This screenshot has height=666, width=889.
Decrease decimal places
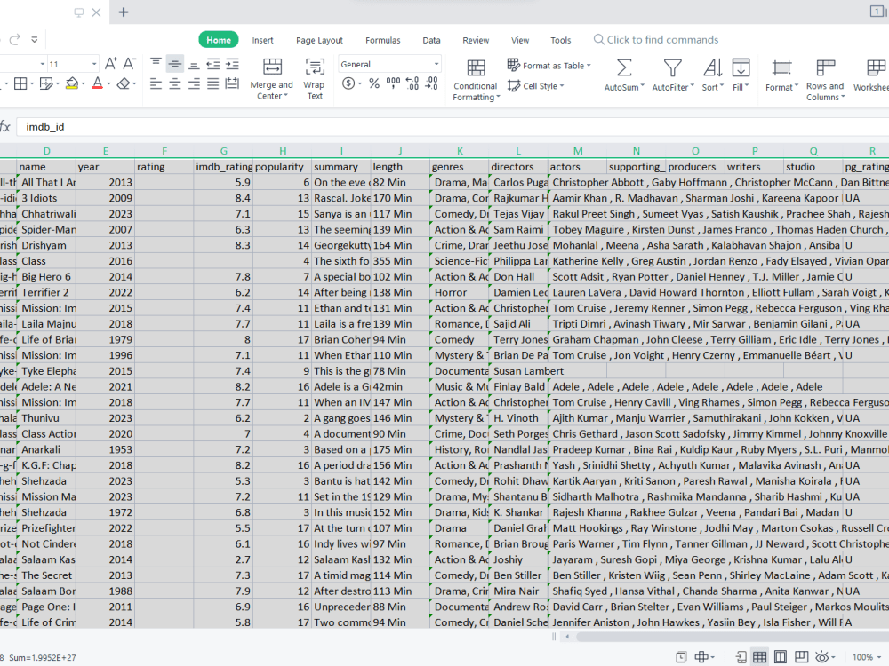pos(431,83)
